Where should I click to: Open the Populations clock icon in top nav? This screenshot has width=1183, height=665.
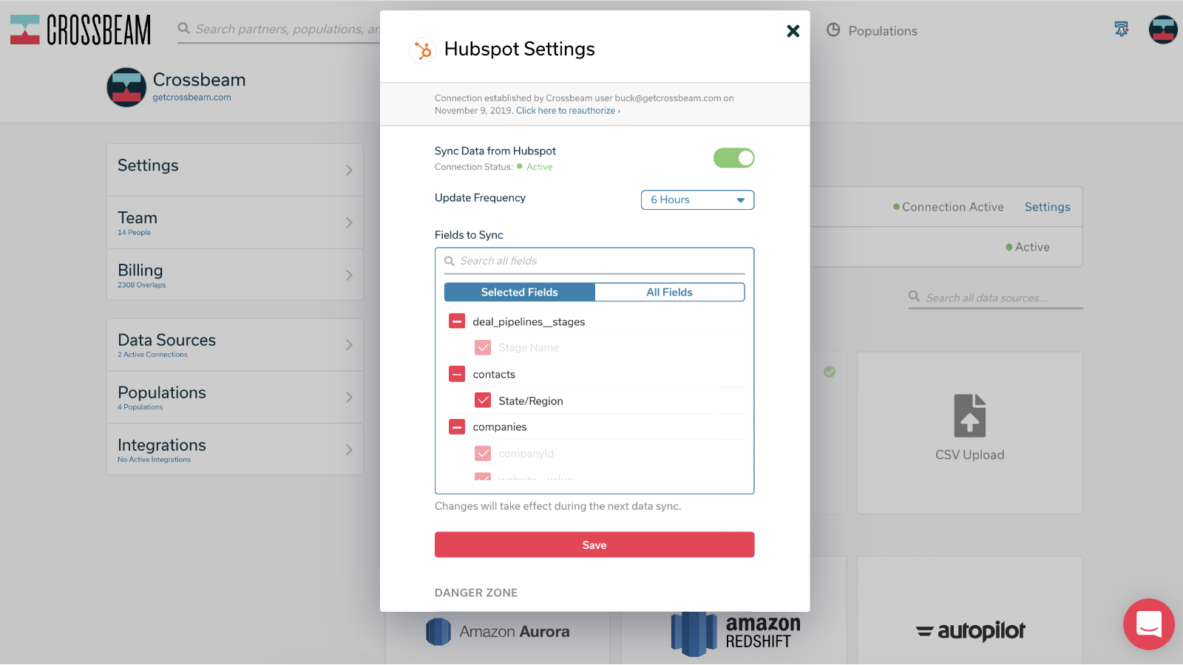coord(833,30)
